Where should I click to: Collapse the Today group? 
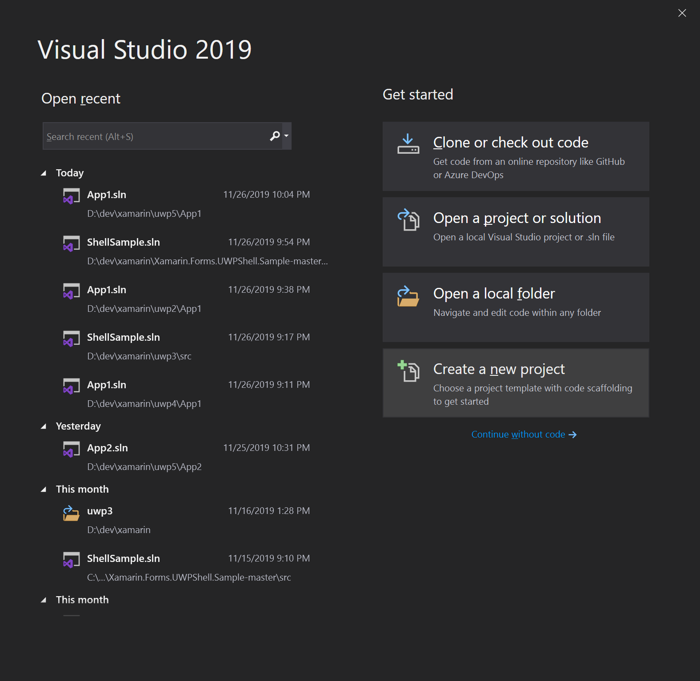coord(44,173)
